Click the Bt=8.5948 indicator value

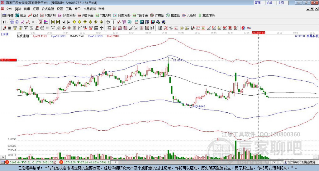[x=113, y=36]
